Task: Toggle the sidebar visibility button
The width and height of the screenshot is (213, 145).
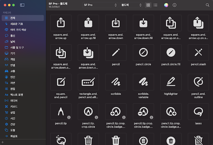Action: [22, 5]
